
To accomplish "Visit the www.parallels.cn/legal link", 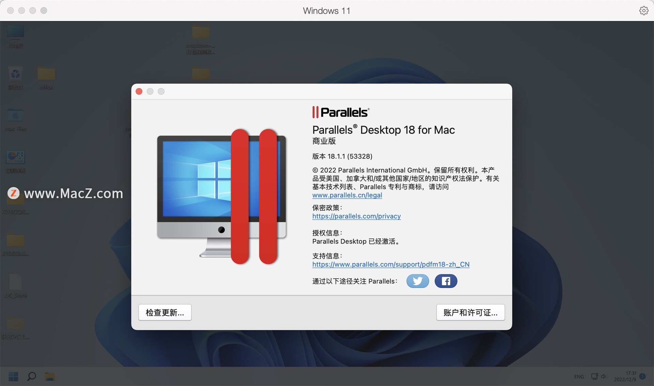I will click(x=347, y=195).
